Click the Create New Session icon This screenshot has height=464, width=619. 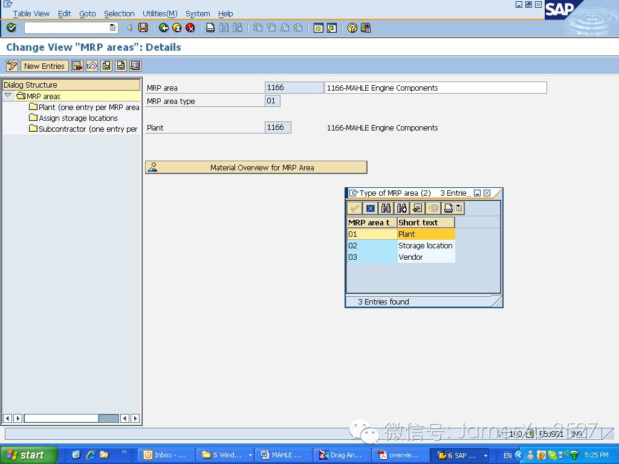318,28
